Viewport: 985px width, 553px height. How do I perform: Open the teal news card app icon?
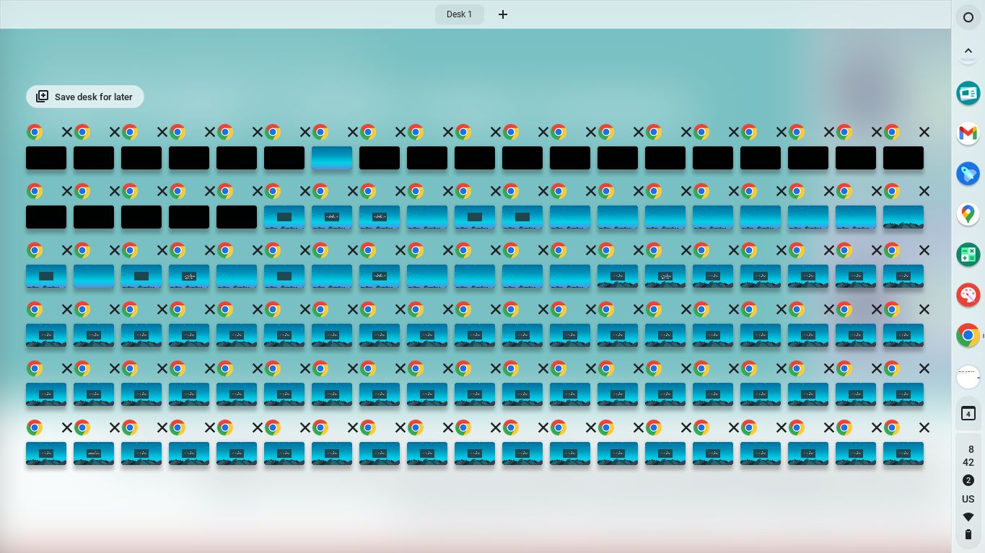coord(968,93)
